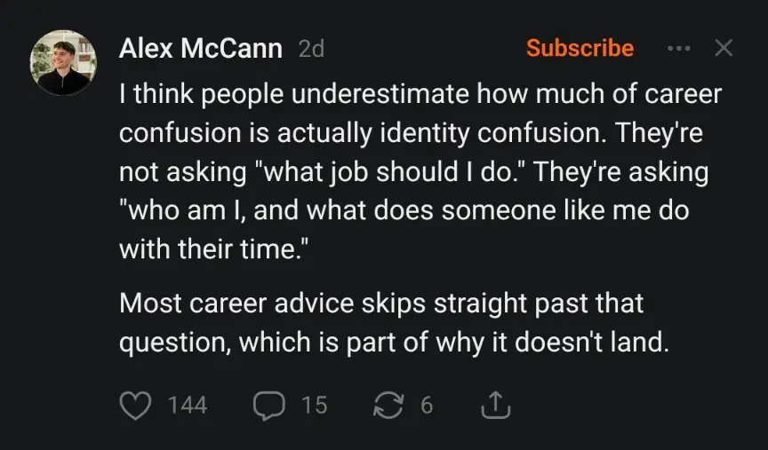This screenshot has height=450, width=768.
Task: Click the share upload icon
Action: tap(496, 406)
